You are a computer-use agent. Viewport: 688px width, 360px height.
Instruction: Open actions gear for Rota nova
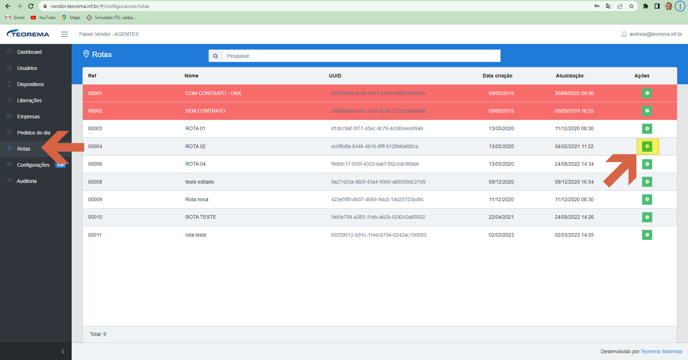(x=647, y=199)
